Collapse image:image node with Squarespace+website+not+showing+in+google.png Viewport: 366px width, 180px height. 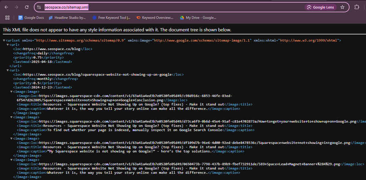pos(11,139)
